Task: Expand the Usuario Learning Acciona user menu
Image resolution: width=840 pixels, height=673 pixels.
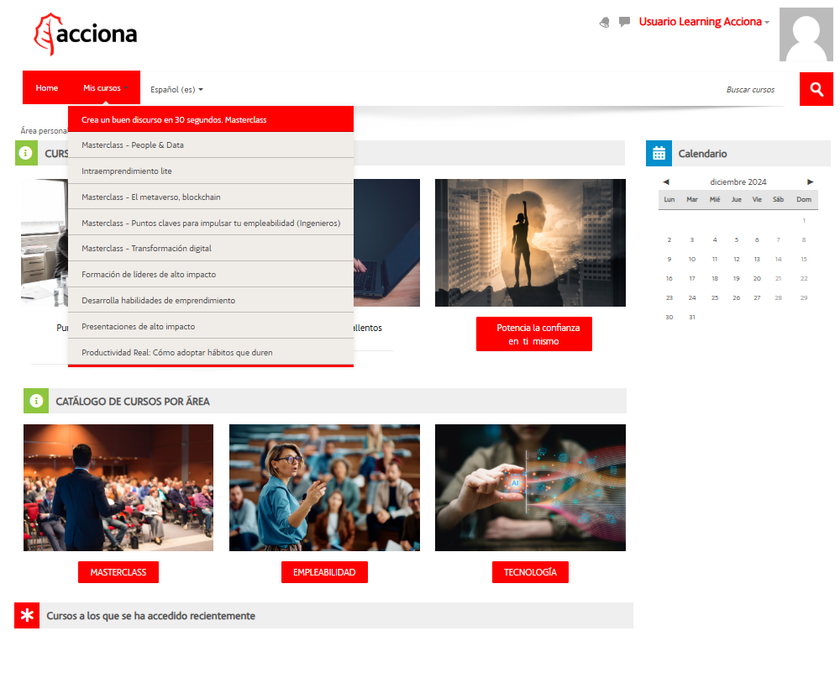Action: (704, 22)
